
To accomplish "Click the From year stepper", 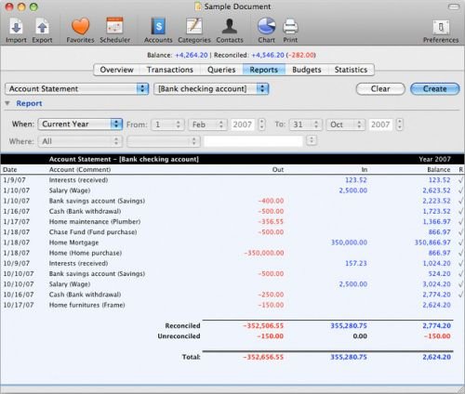I will (262, 125).
